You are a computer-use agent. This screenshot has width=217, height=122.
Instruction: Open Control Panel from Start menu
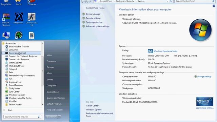pos(53,92)
